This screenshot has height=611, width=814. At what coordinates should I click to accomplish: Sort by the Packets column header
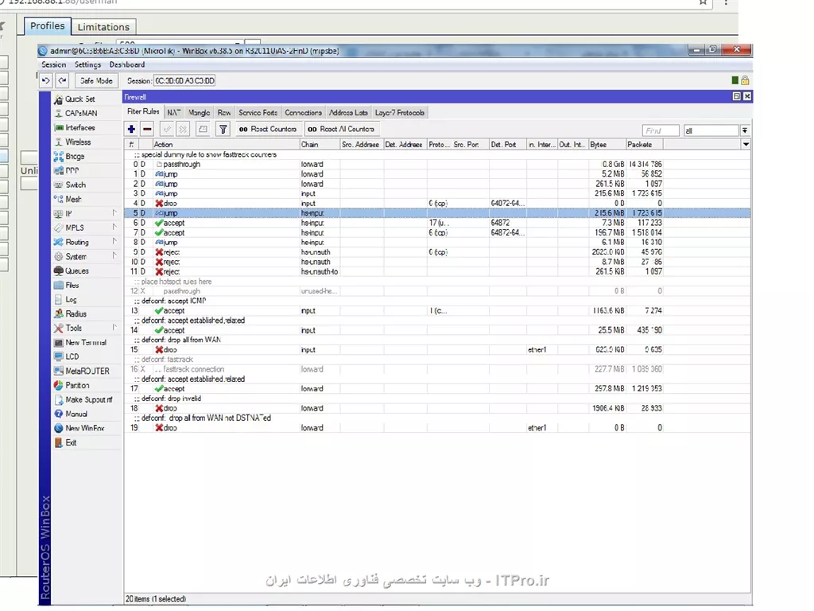click(x=644, y=145)
